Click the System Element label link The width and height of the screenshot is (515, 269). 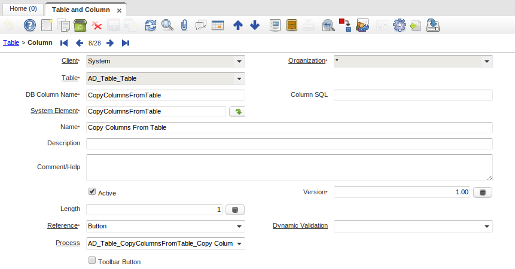[x=54, y=111]
